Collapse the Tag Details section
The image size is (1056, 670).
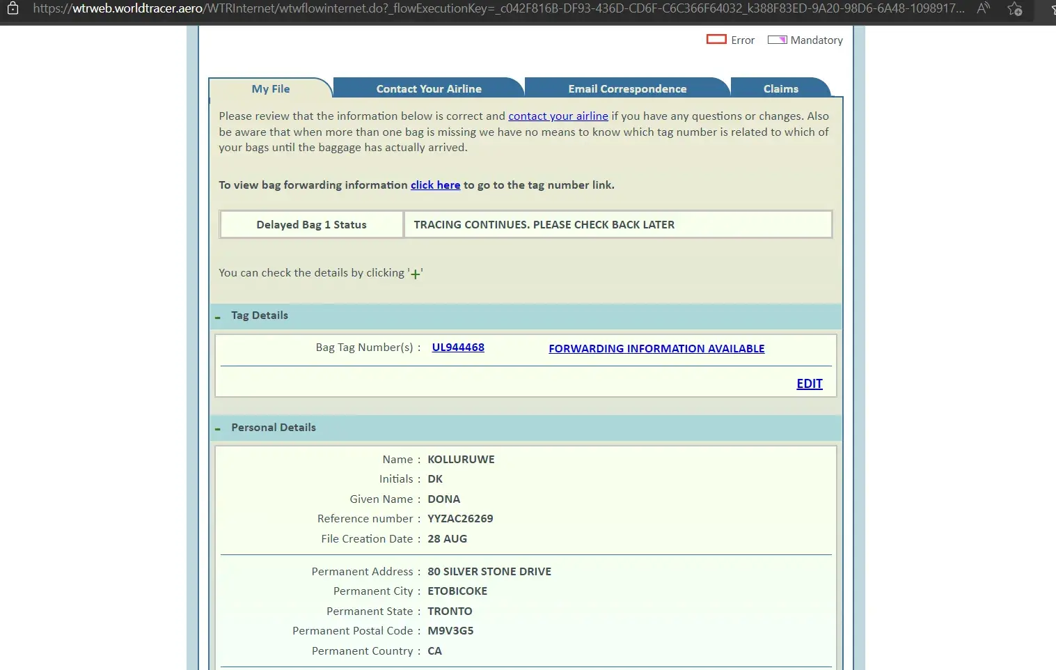pos(218,317)
